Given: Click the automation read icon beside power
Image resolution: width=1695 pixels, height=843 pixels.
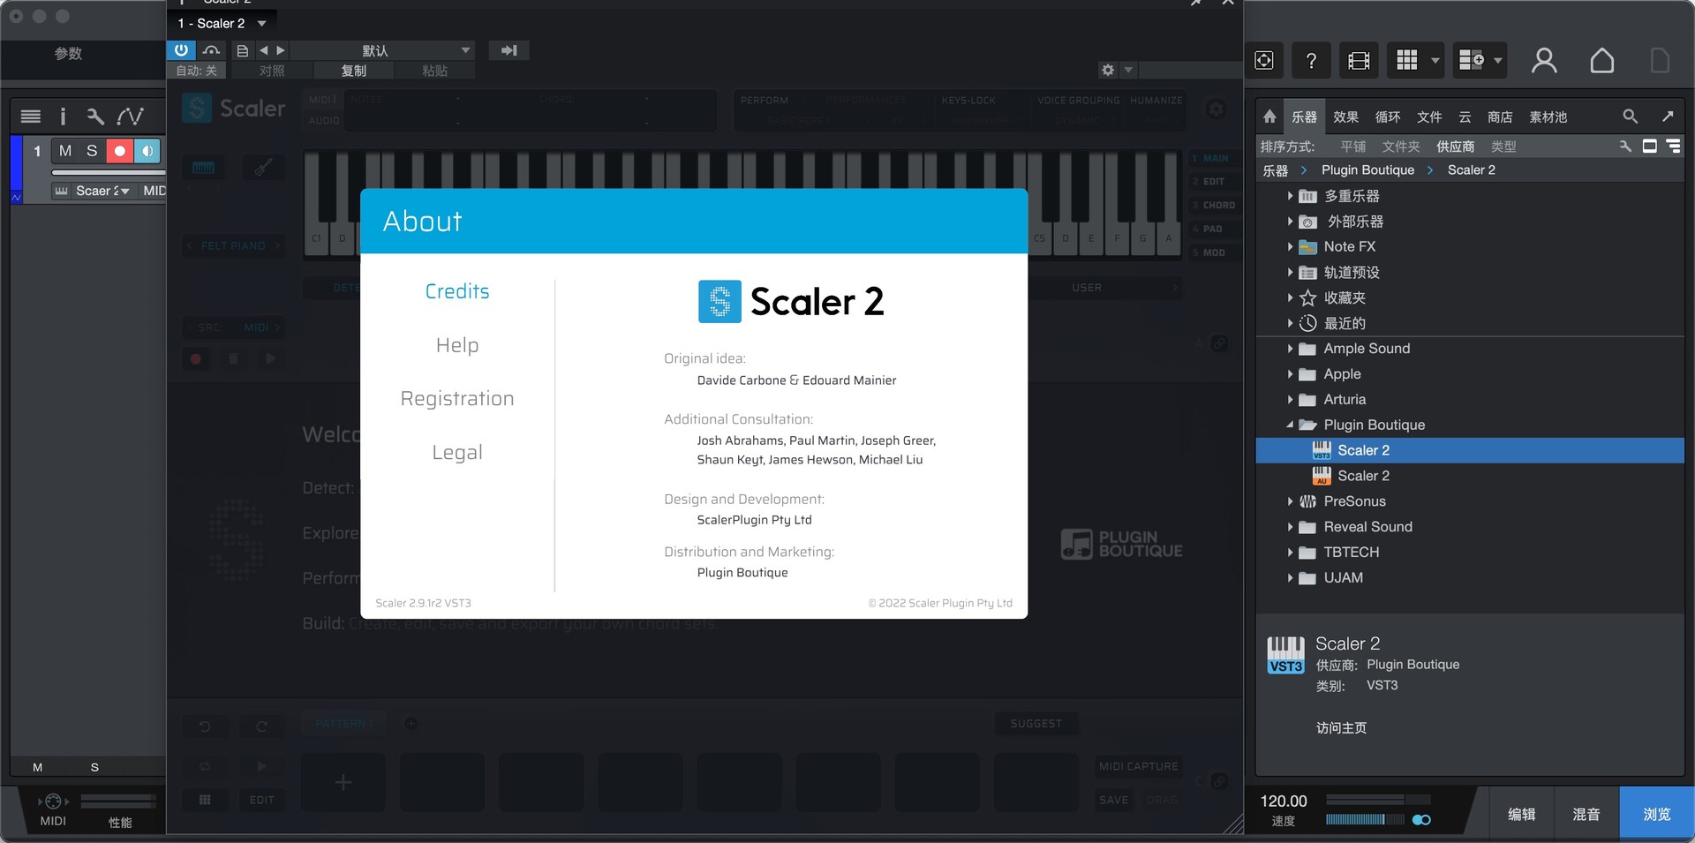Looking at the screenshot, I should coord(211,50).
